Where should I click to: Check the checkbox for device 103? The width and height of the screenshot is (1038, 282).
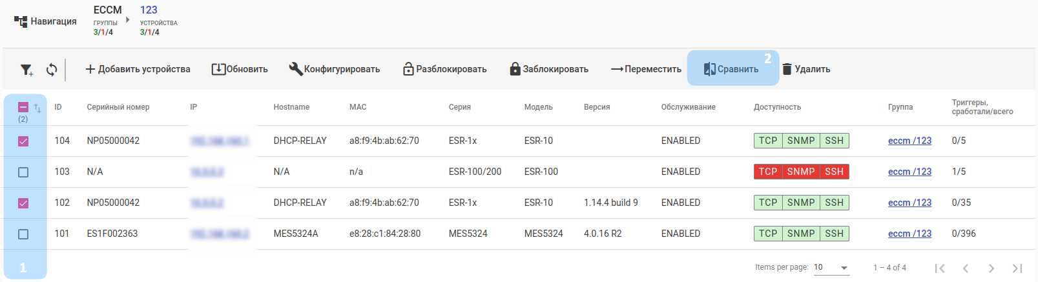point(23,172)
